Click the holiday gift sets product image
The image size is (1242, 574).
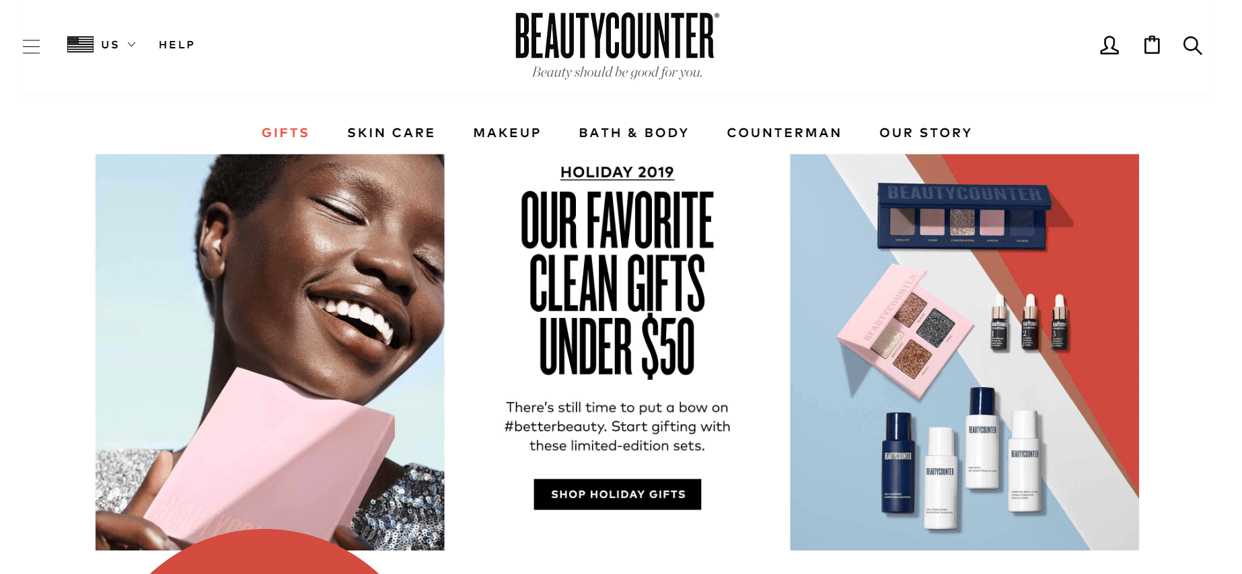click(x=964, y=352)
